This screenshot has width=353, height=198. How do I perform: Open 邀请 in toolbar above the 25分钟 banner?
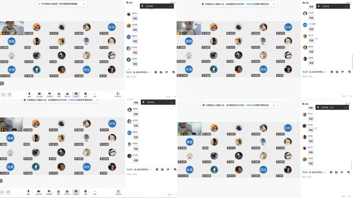pos(59,95)
